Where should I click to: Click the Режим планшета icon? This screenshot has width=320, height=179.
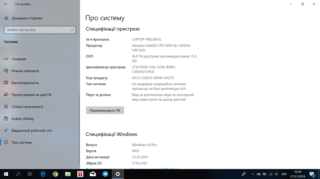tap(6, 71)
